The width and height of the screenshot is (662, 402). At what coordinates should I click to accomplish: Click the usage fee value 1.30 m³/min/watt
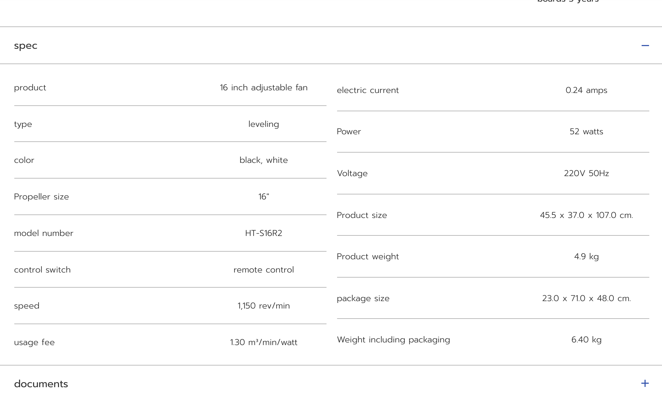(x=264, y=342)
